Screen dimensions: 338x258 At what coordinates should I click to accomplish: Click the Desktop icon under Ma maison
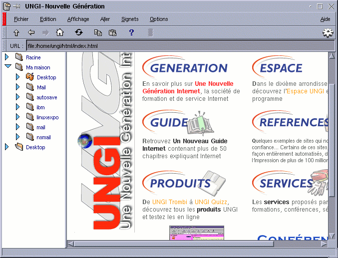(x=30, y=77)
